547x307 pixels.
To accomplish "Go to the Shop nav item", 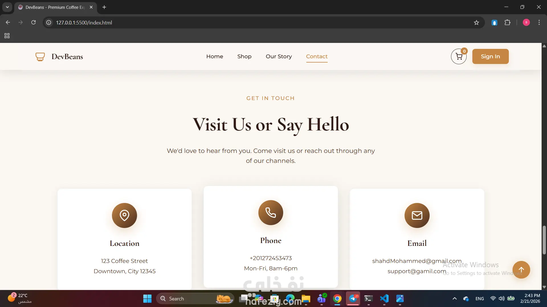I will (x=244, y=57).
